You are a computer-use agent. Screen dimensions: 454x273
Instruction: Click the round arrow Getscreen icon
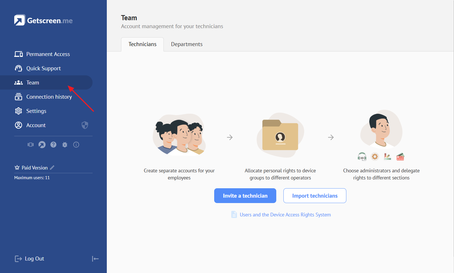coord(42,145)
